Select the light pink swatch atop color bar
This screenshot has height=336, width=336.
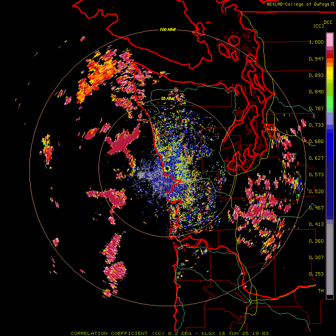click(x=330, y=40)
